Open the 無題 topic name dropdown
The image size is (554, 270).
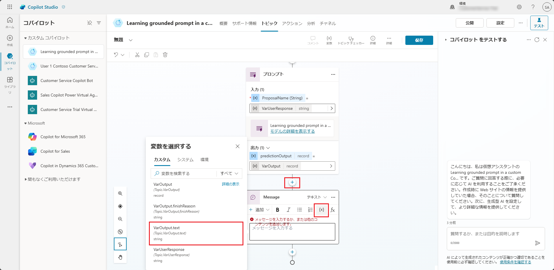pyautogui.click(x=131, y=40)
